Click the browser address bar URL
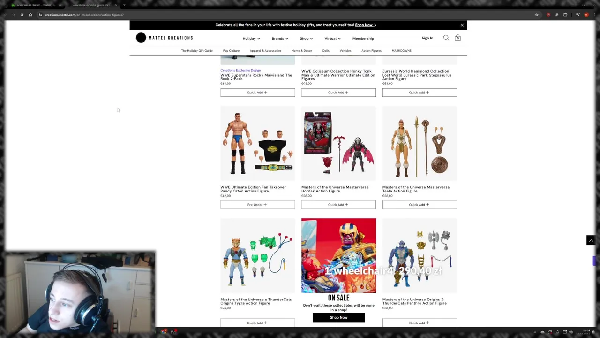The width and height of the screenshot is (600, 338). [84, 15]
